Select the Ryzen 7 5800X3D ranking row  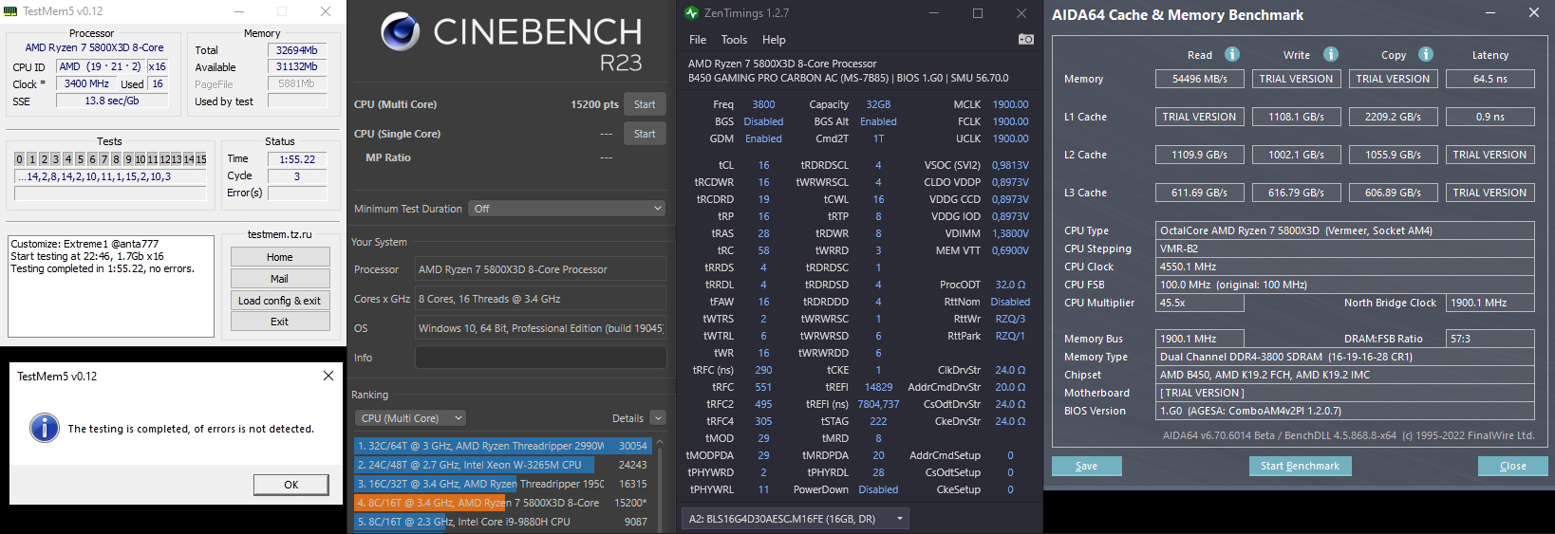pos(502,503)
